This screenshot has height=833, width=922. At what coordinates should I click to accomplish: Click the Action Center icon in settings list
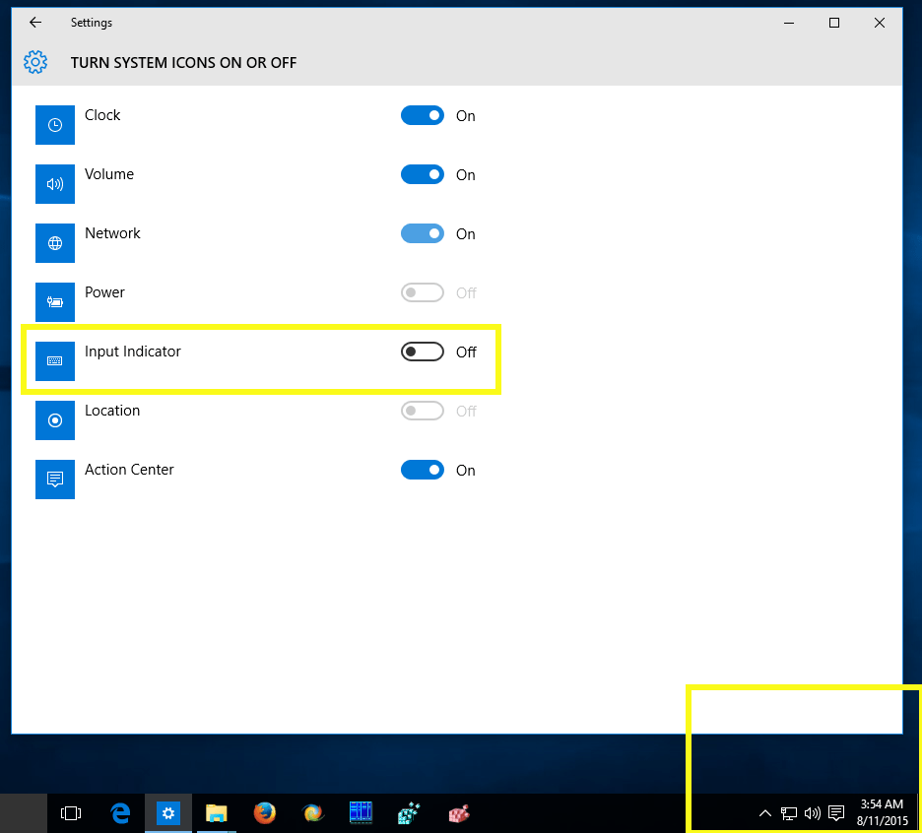tap(54, 480)
